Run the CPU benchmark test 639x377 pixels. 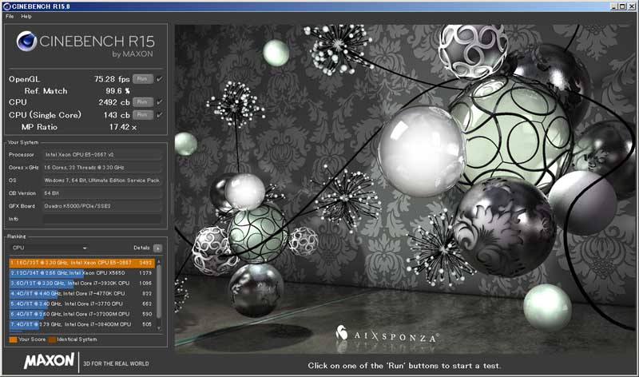coord(143,102)
